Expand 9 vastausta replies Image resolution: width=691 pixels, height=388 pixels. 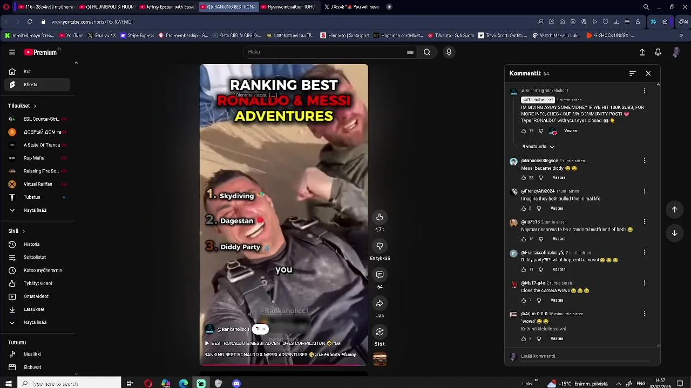[538, 147]
